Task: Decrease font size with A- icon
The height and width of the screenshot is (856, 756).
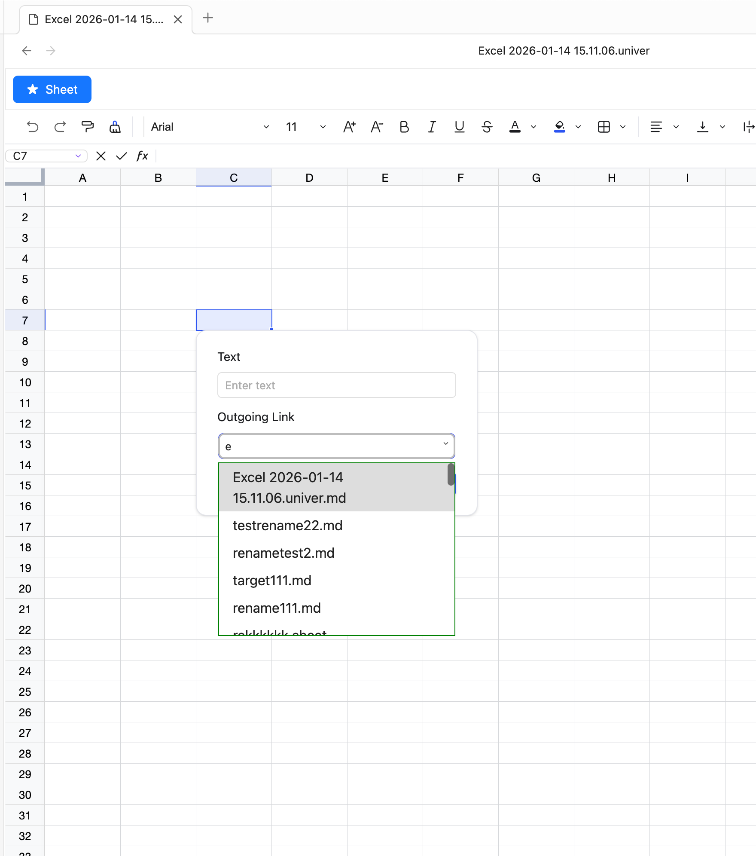Action: pos(377,127)
